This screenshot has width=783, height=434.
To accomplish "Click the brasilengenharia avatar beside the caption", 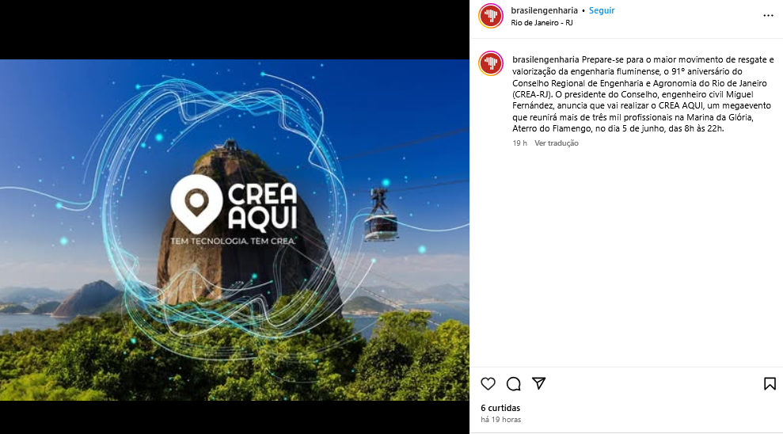I will point(491,63).
